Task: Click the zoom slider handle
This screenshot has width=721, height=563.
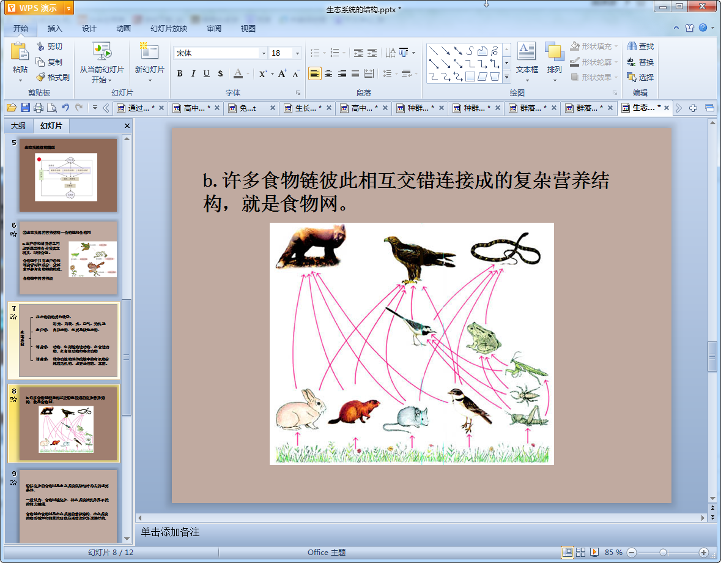Action: [663, 553]
